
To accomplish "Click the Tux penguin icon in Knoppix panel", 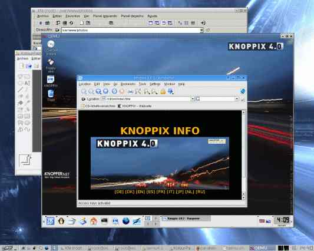I will coord(61,221).
